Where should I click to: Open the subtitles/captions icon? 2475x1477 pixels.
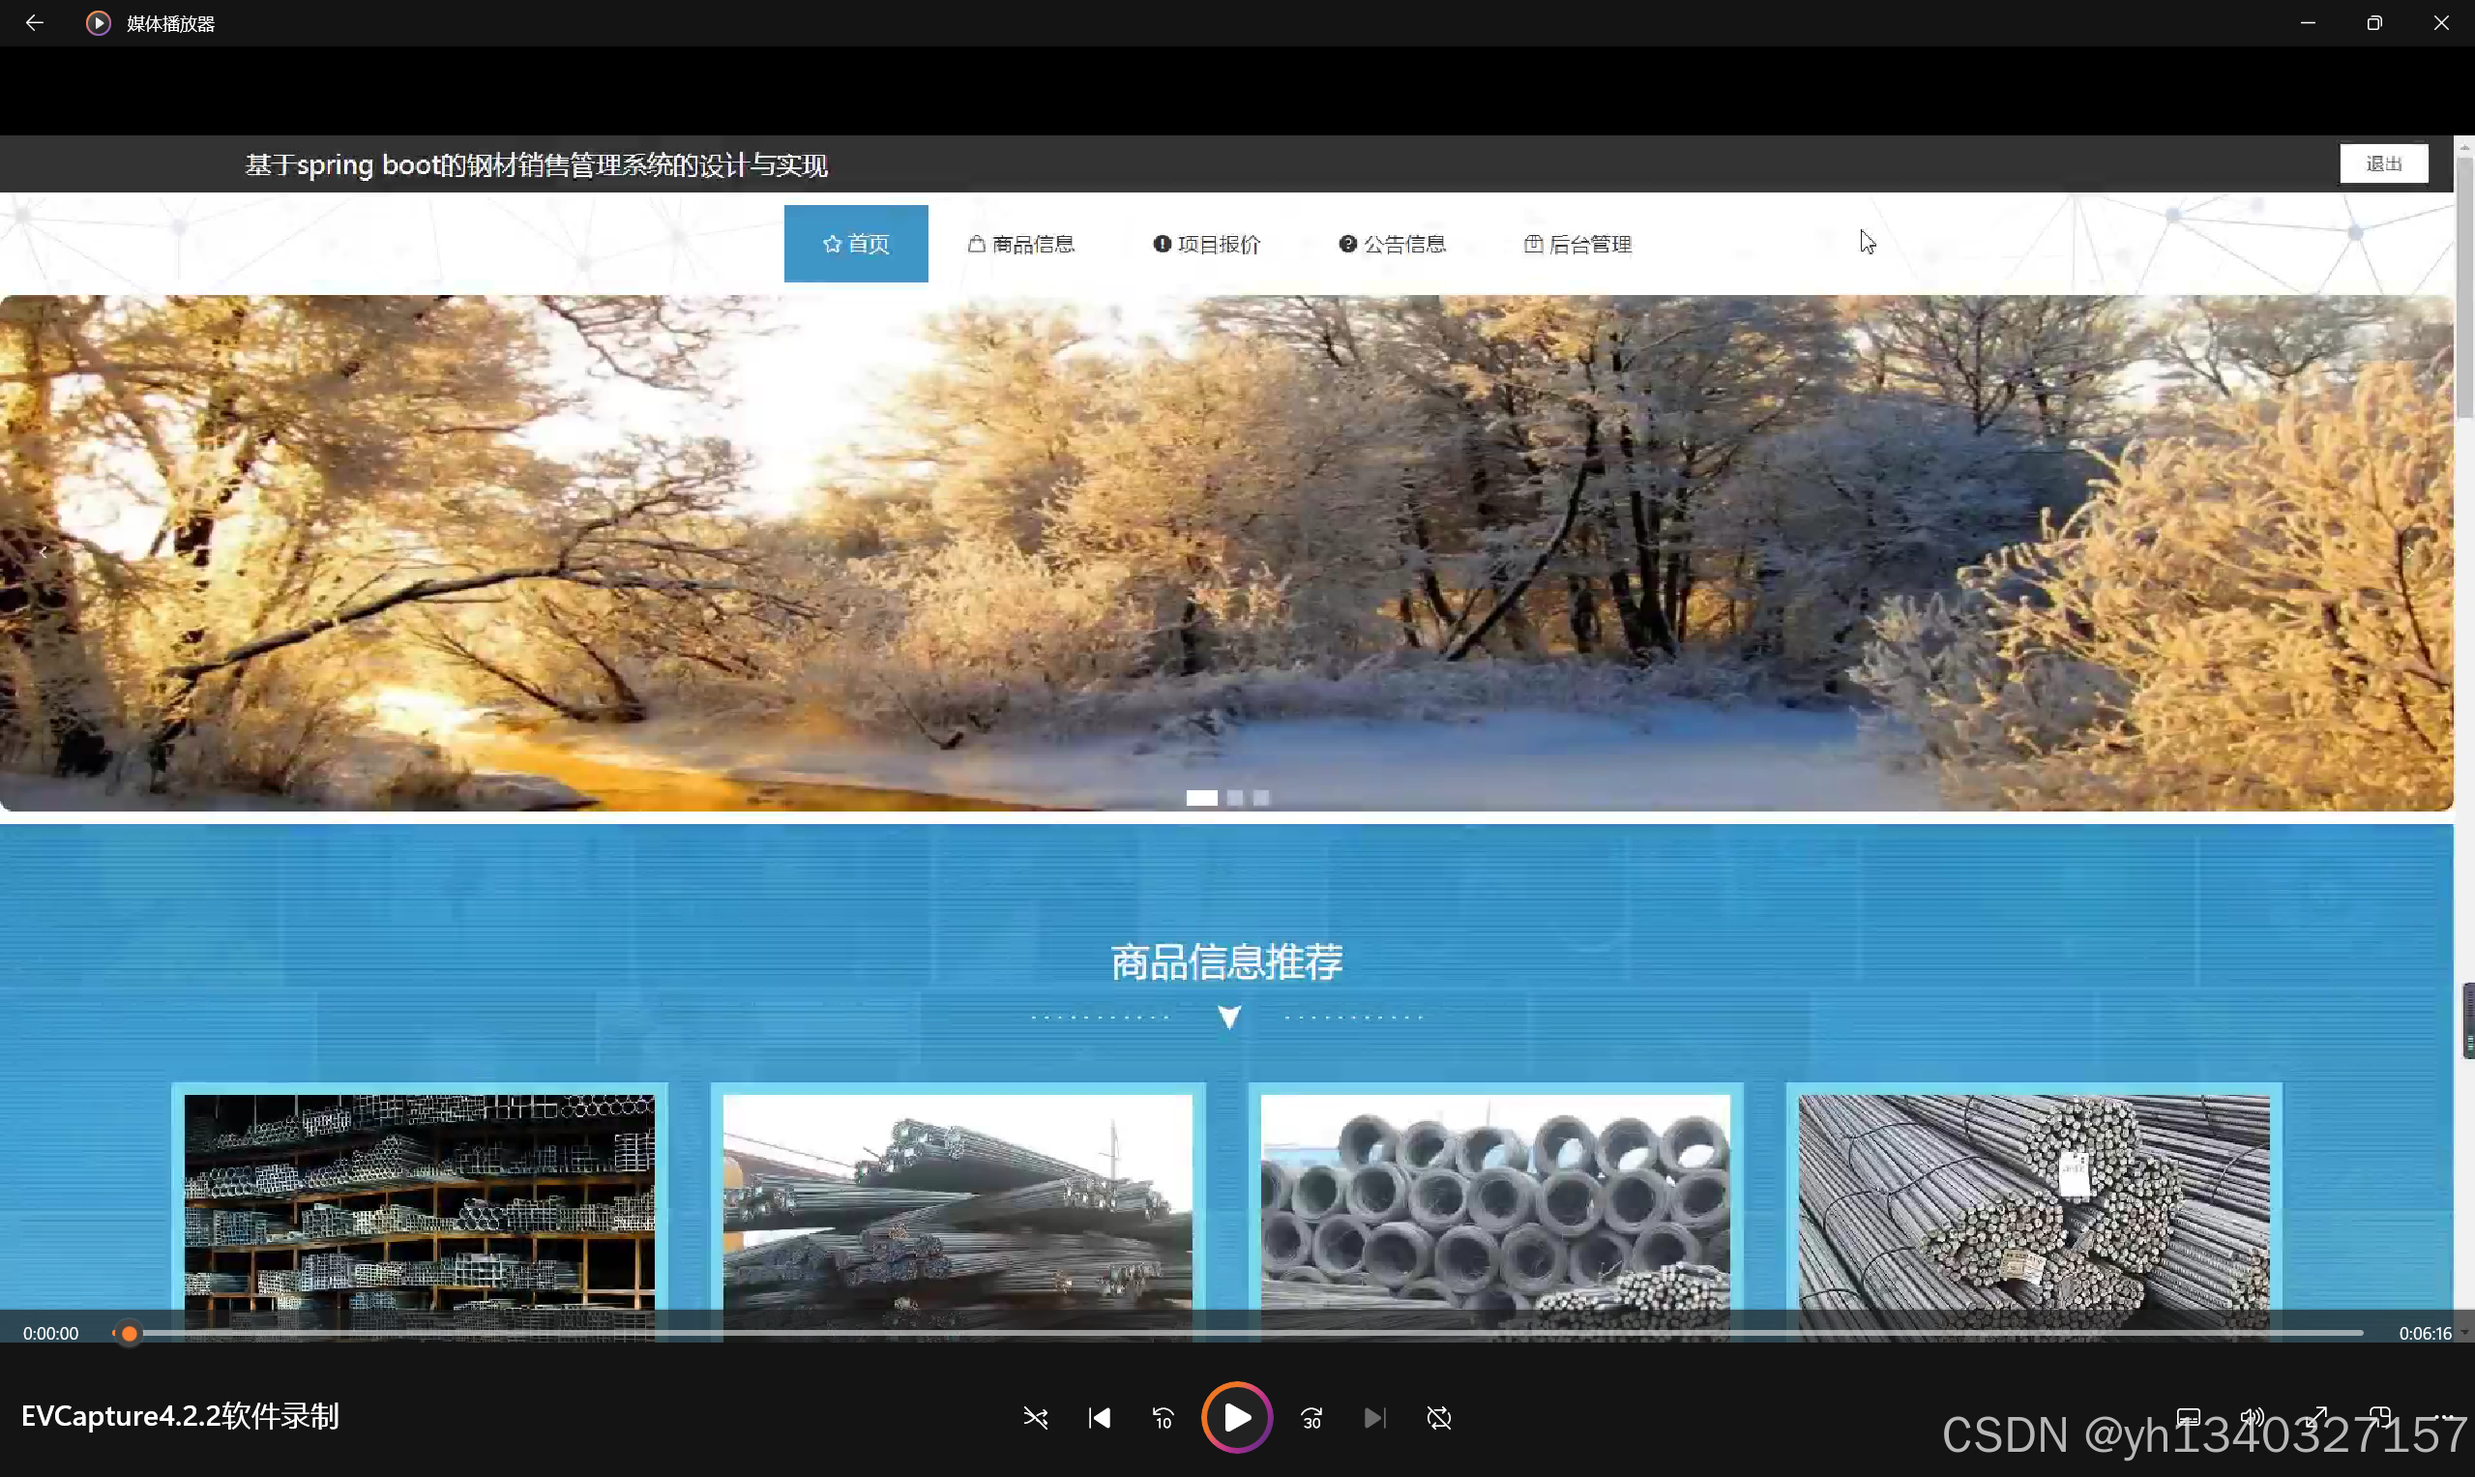[2189, 1416]
